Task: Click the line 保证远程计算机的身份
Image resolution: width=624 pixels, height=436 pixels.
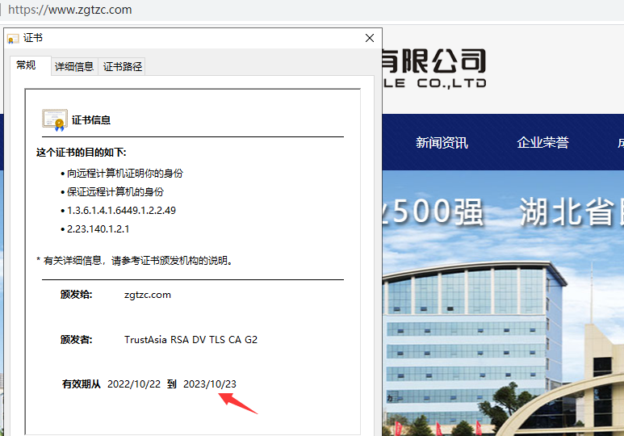Action: [115, 192]
